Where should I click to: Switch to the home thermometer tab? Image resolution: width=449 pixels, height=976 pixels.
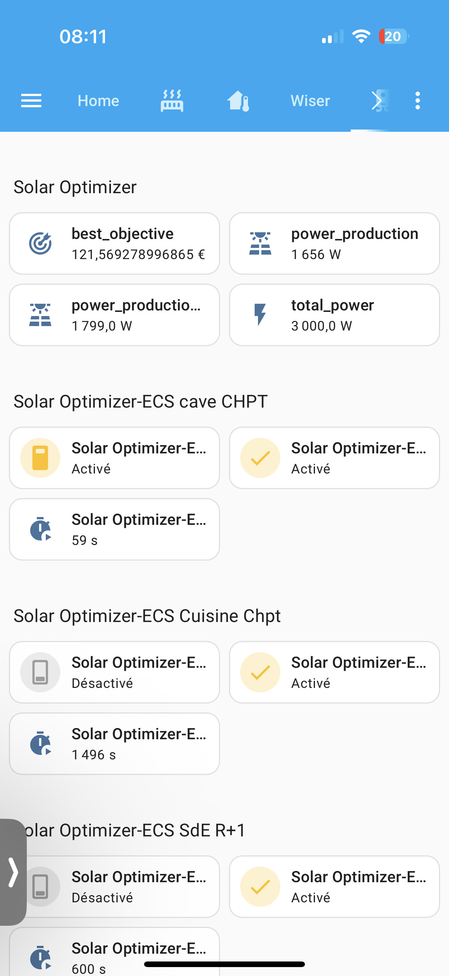[238, 101]
